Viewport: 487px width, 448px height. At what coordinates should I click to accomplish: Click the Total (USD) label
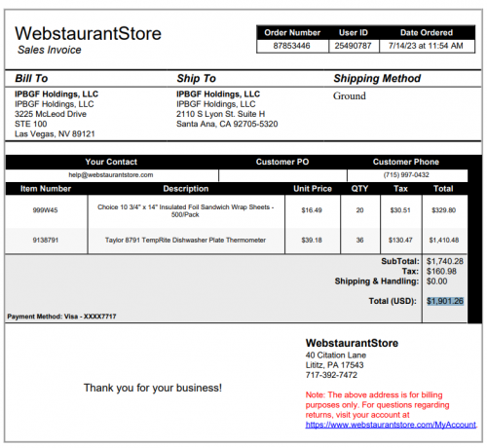coord(393,301)
